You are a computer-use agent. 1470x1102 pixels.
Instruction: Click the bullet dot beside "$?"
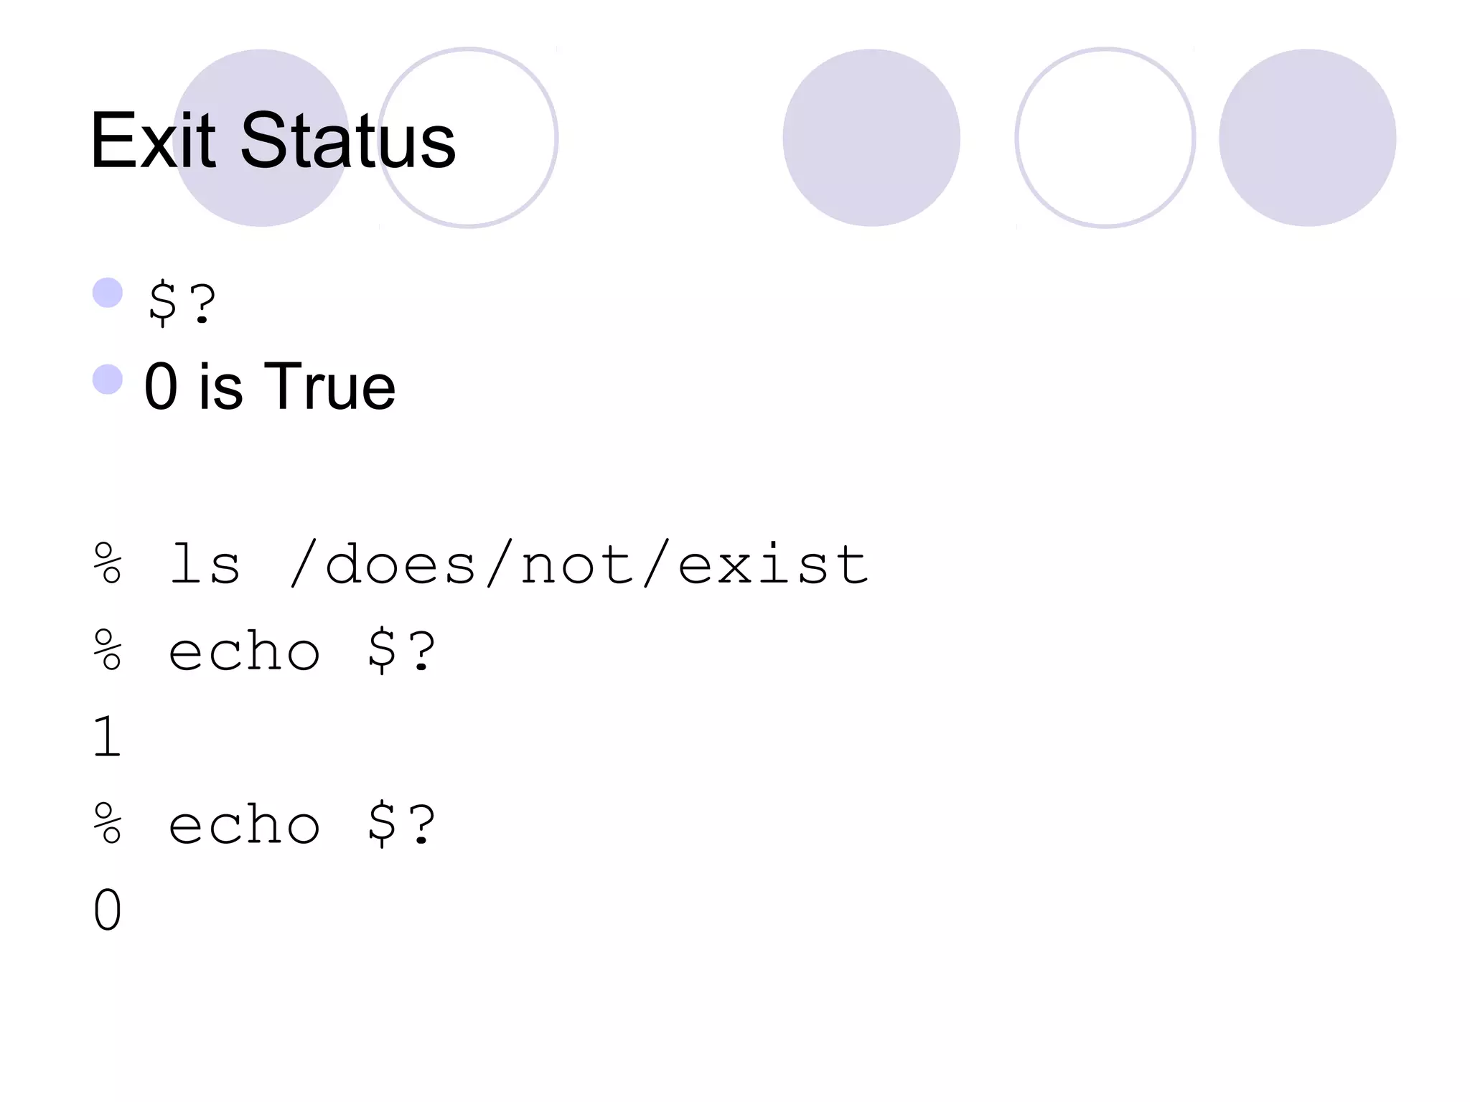point(108,293)
